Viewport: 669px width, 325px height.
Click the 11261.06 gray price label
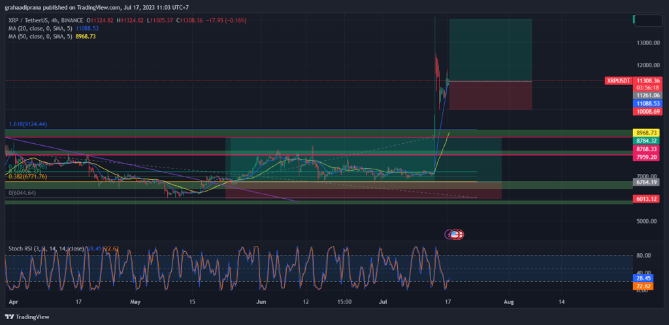(647, 95)
